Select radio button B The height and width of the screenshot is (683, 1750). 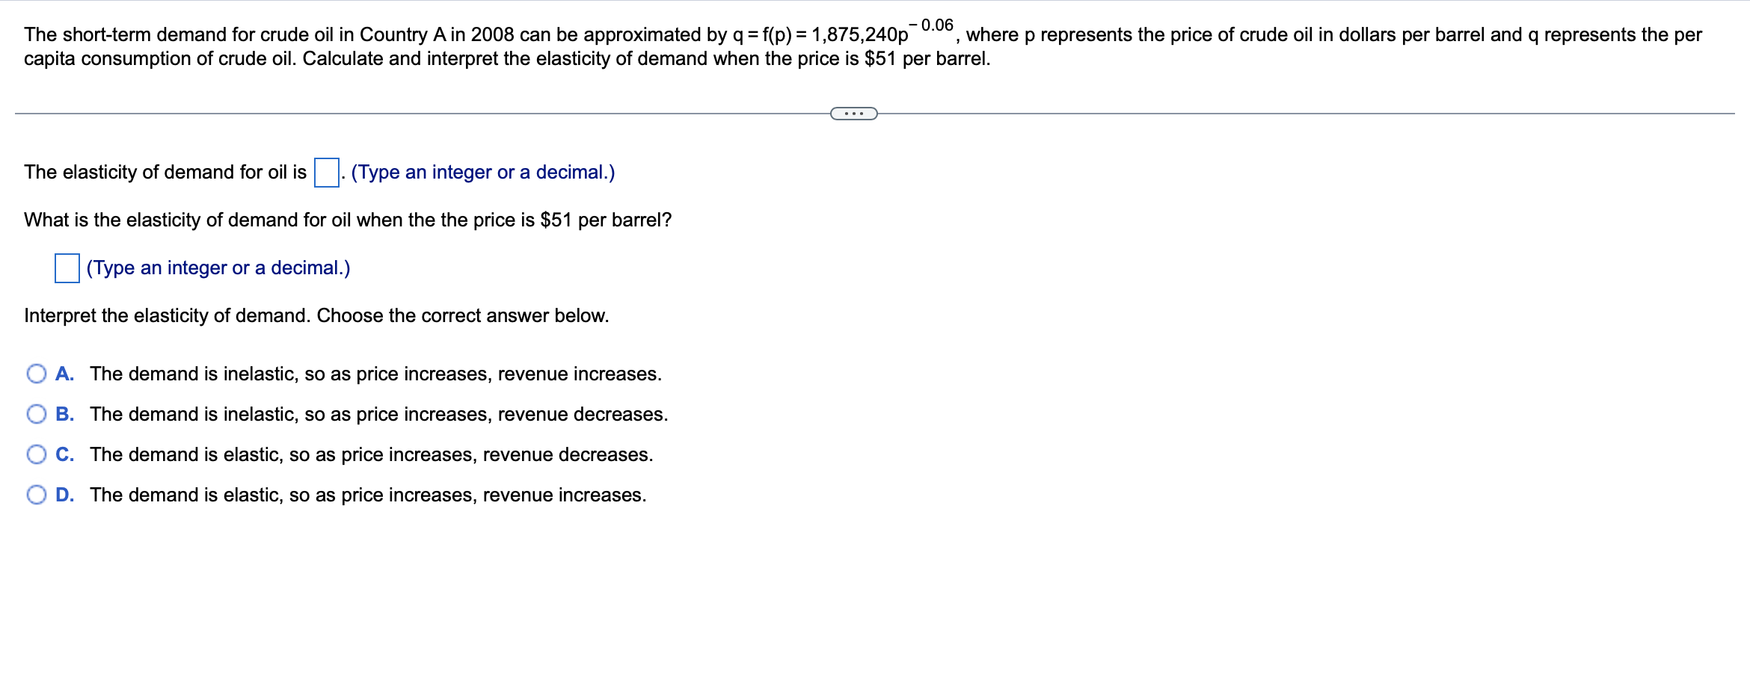coord(37,414)
